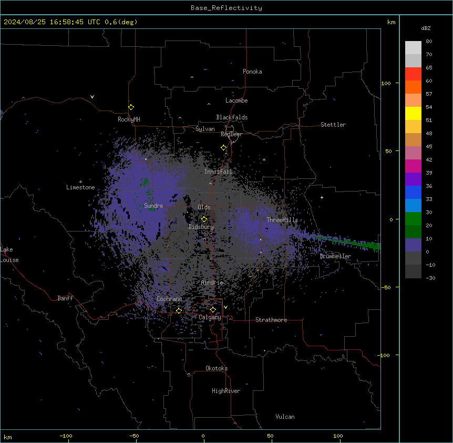This screenshot has height=443, width=453.
Task: Click the Innisfail label
Action: pos(218,172)
